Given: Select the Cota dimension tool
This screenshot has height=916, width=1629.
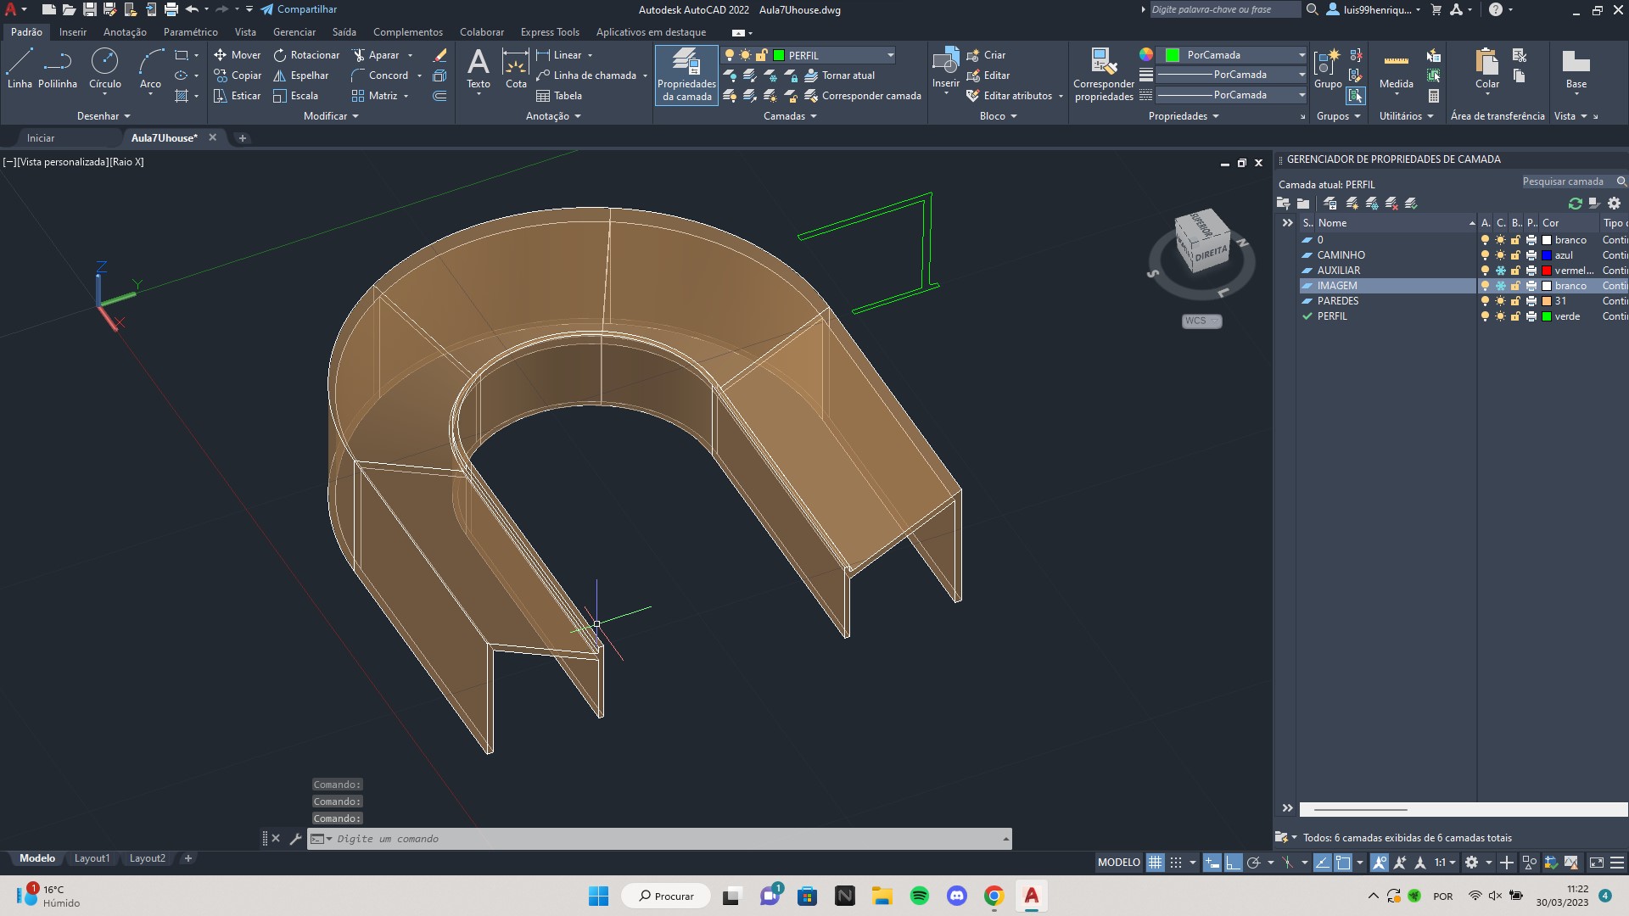Looking at the screenshot, I should coord(516,69).
